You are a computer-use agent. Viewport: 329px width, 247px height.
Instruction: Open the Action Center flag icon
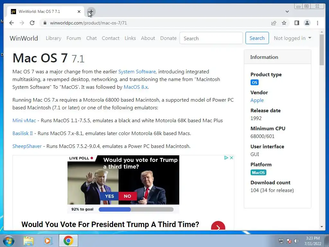pyautogui.click(x=289, y=241)
